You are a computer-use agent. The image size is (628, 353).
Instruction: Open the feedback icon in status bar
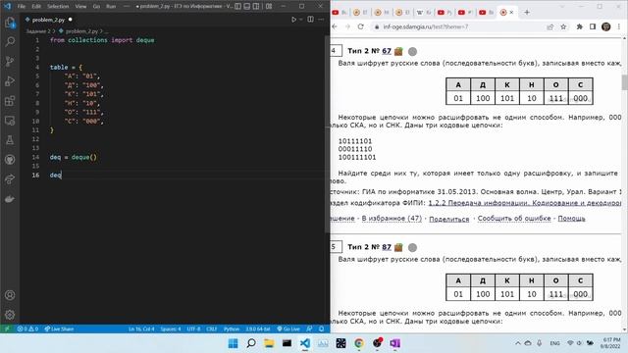pos(309,328)
